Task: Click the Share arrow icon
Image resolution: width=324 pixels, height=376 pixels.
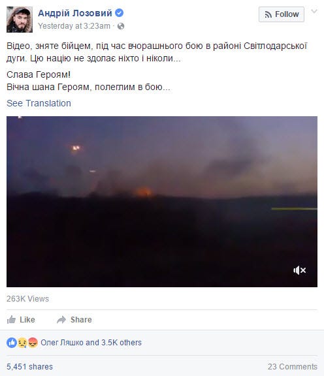Action: (x=61, y=320)
